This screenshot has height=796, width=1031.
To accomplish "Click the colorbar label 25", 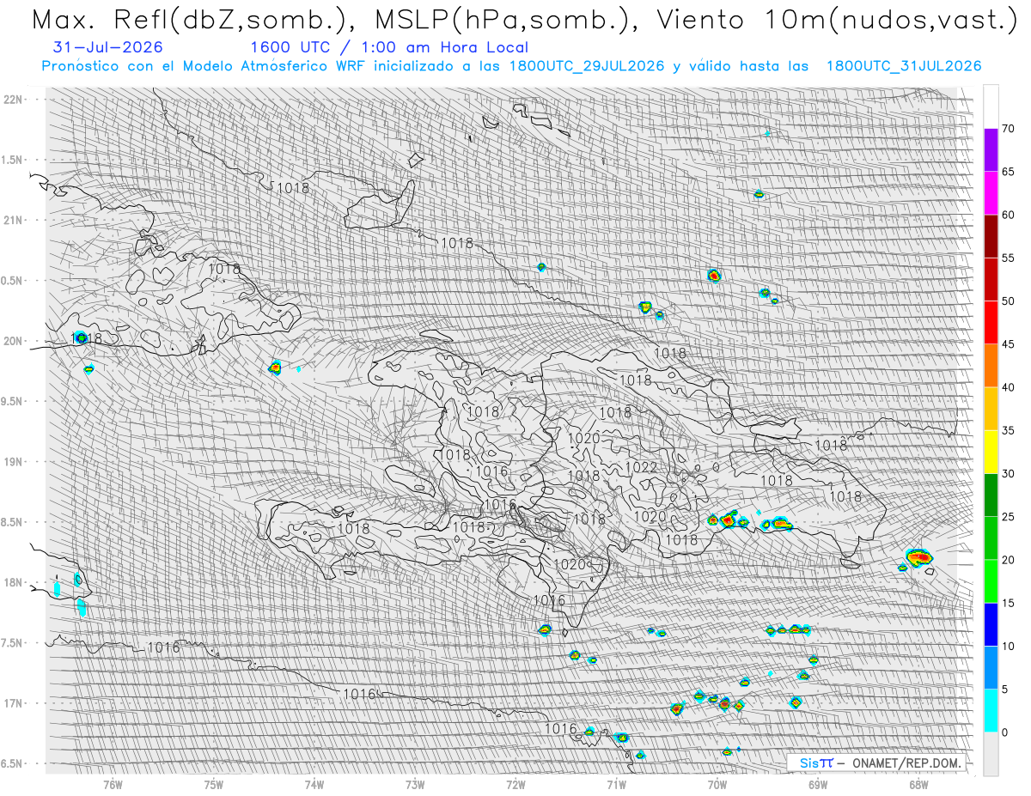I will (1009, 516).
